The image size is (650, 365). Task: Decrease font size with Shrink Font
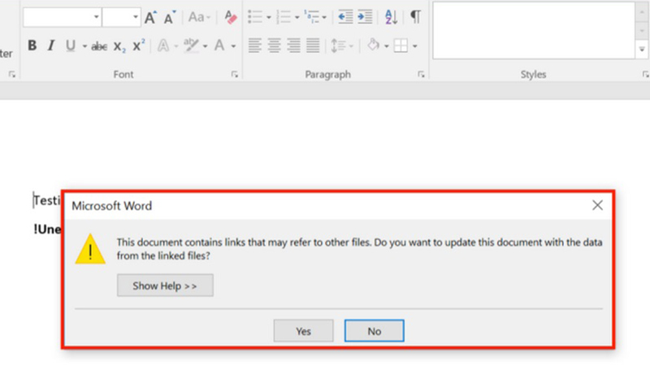click(170, 17)
